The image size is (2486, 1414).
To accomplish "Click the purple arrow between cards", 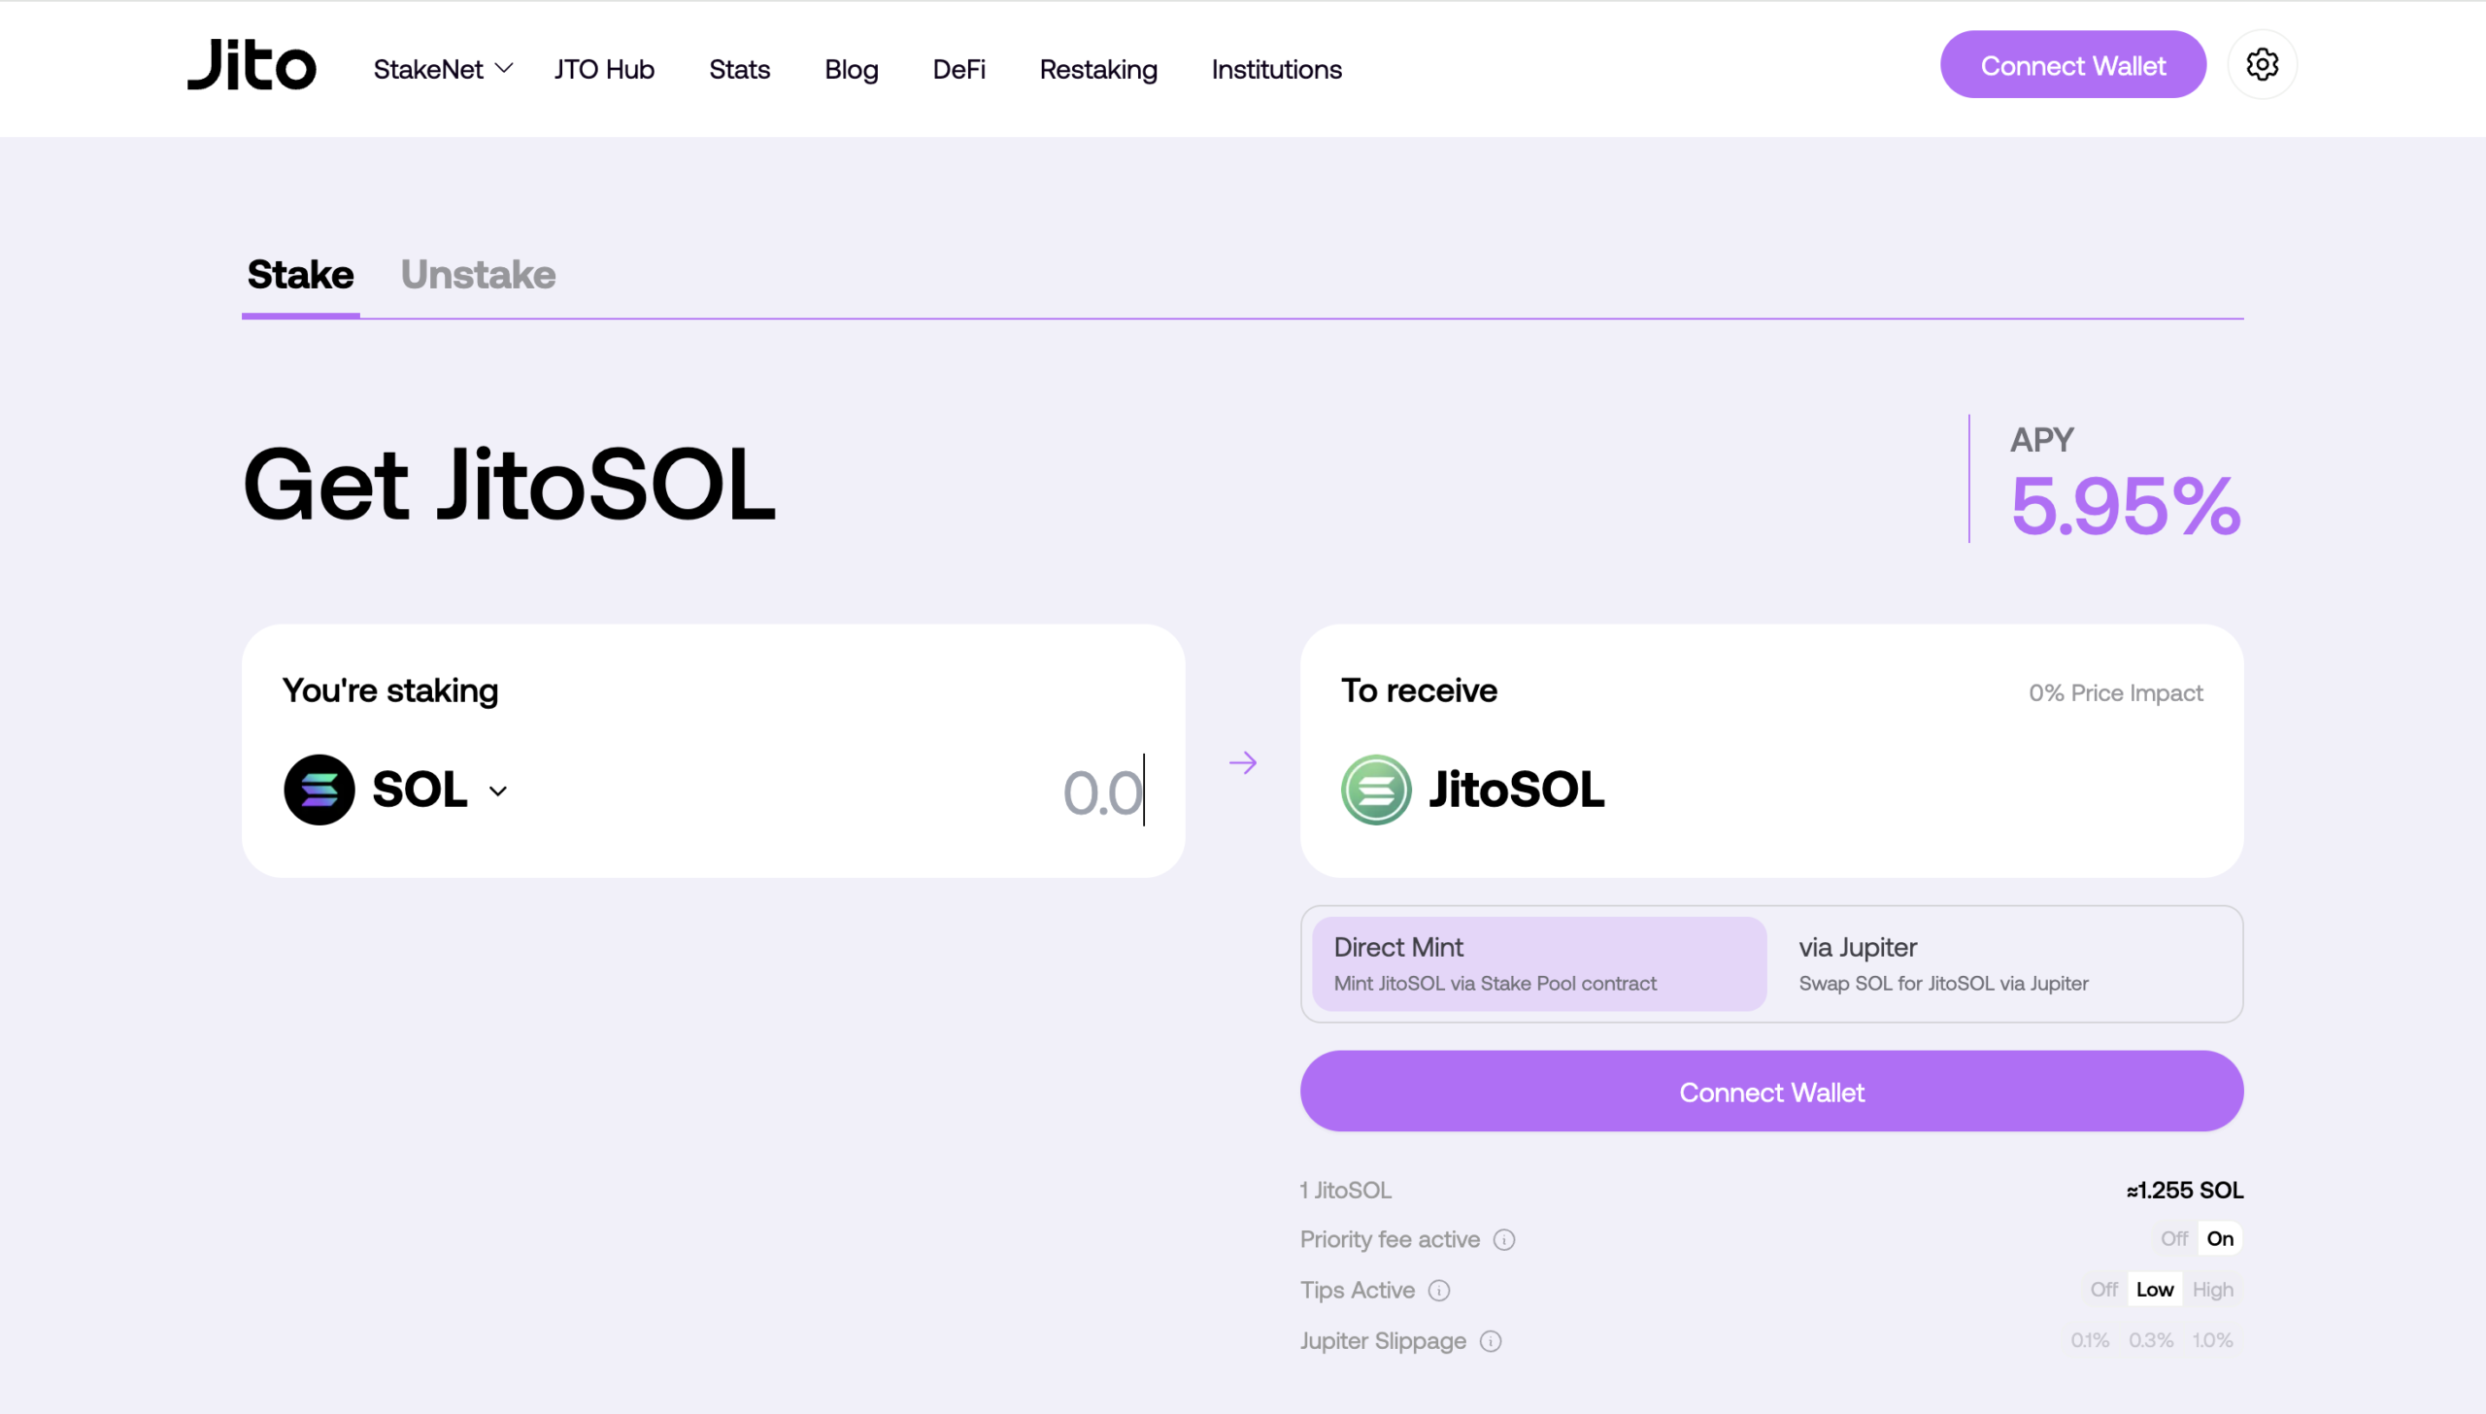I will click(x=1243, y=762).
